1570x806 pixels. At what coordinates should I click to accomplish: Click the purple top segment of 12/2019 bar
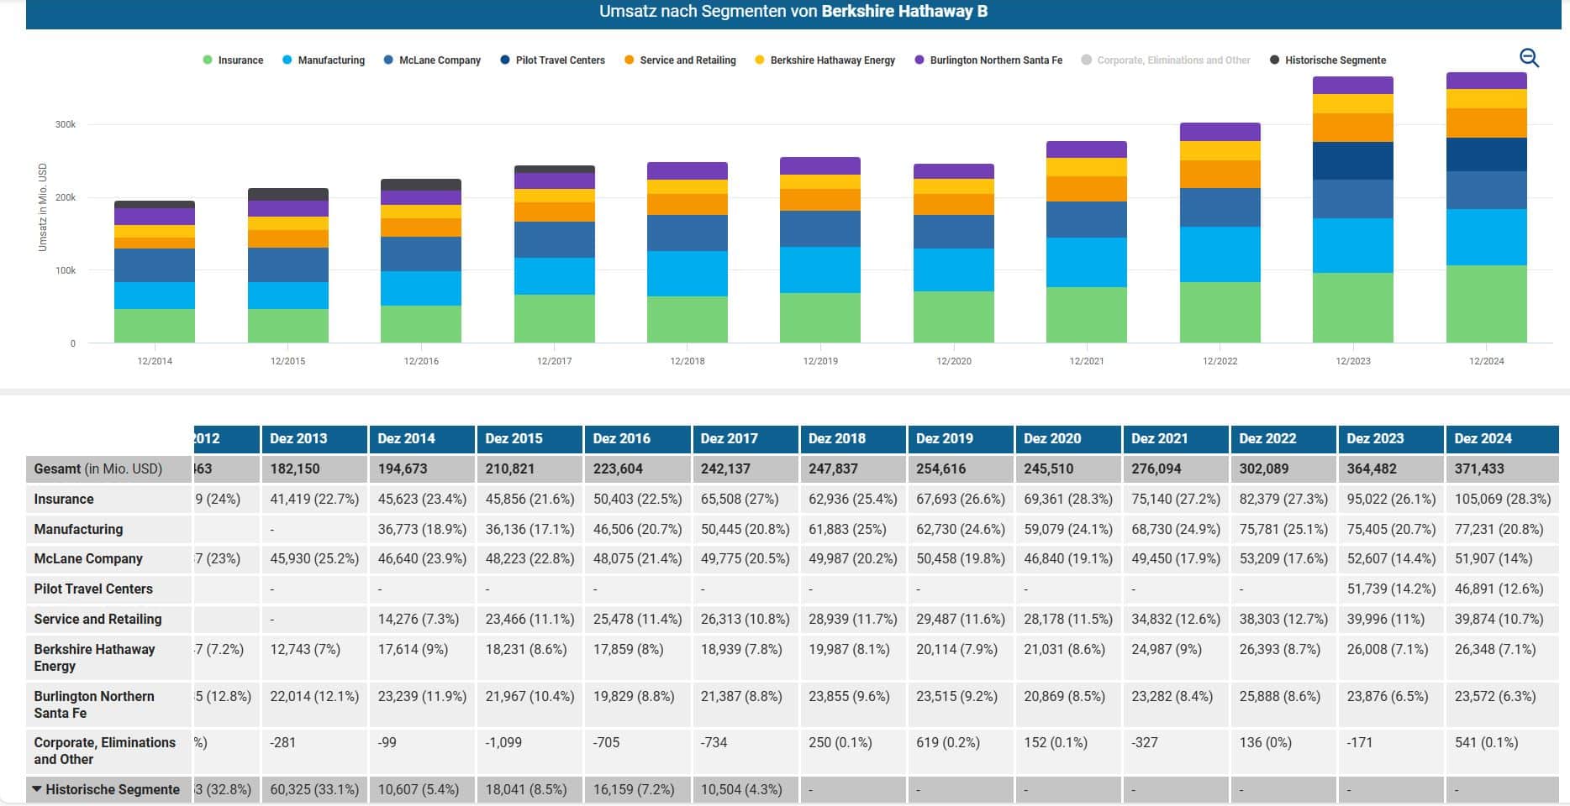[819, 165]
